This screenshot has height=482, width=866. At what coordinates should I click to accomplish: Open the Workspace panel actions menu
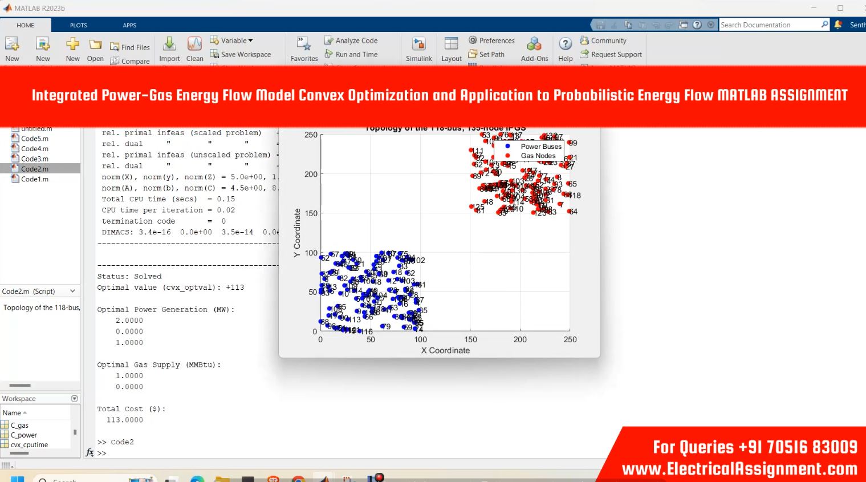coord(74,399)
